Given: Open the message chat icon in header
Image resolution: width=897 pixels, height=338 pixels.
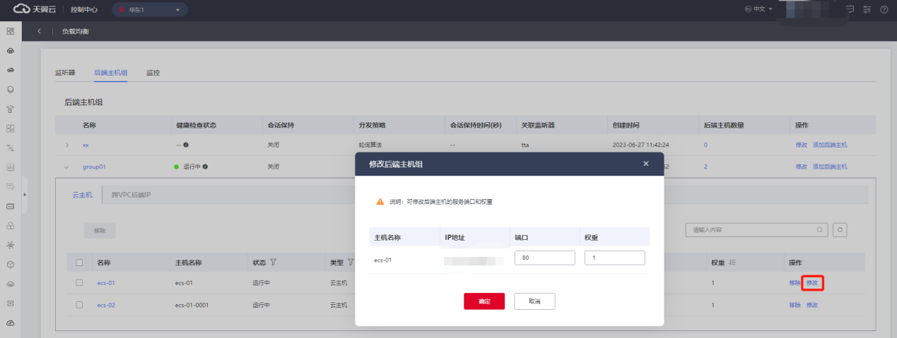Looking at the screenshot, I should pyautogui.click(x=850, y=10).
